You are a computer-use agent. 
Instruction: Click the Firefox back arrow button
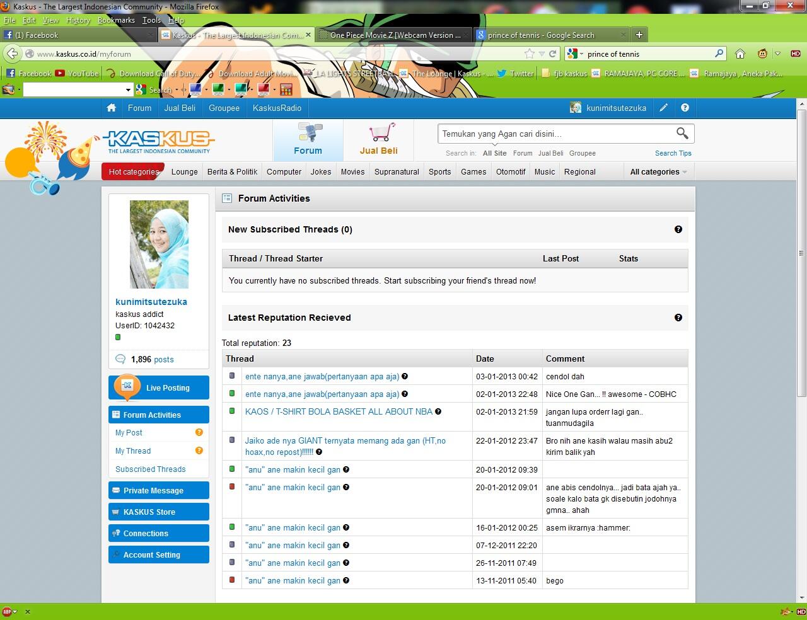point(13,54)
